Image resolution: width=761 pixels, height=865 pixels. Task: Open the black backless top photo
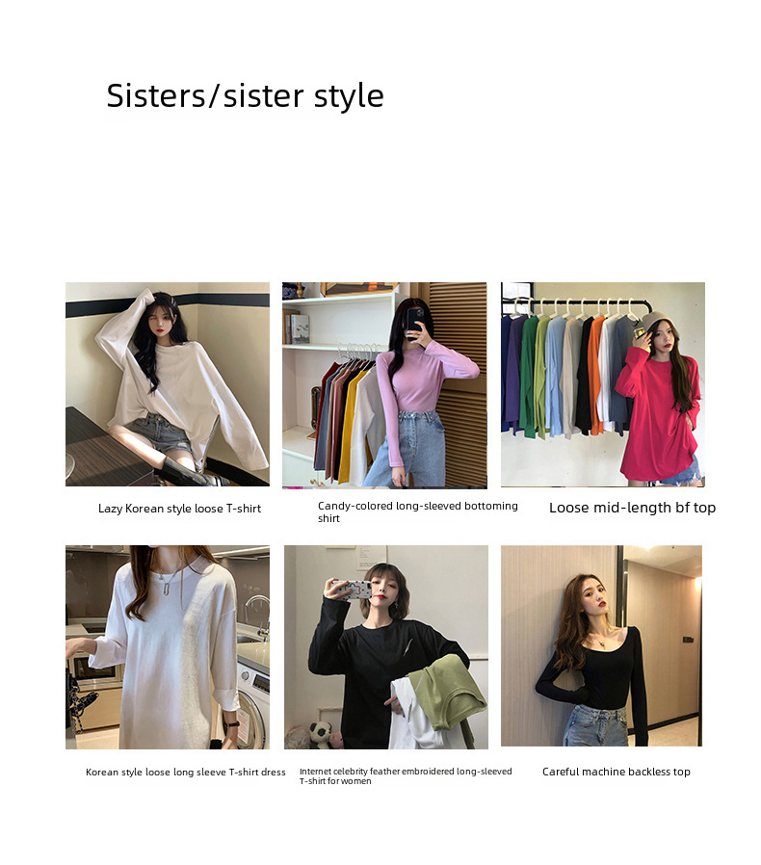(601, 646)
